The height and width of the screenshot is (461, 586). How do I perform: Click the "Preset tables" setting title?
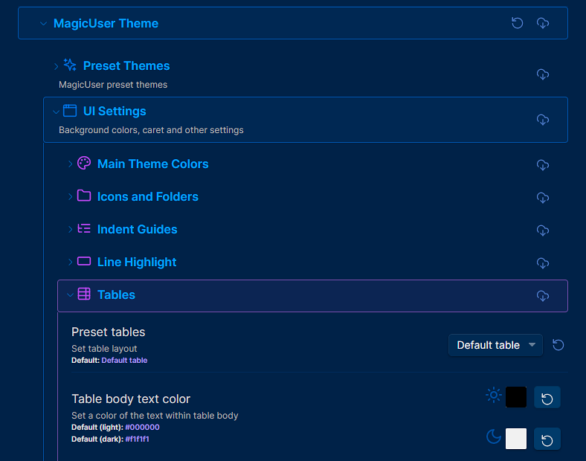pyautogui.click(x=109, y=332)
